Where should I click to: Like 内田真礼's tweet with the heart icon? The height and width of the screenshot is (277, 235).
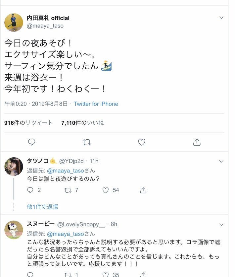tap(141, 142)
